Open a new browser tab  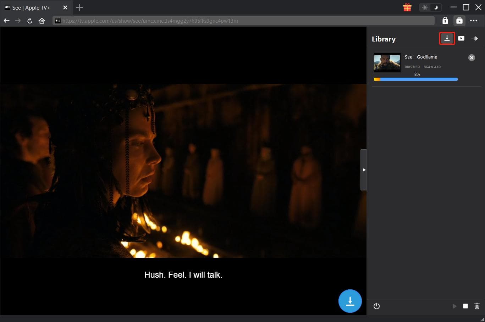tap(79, 7)
